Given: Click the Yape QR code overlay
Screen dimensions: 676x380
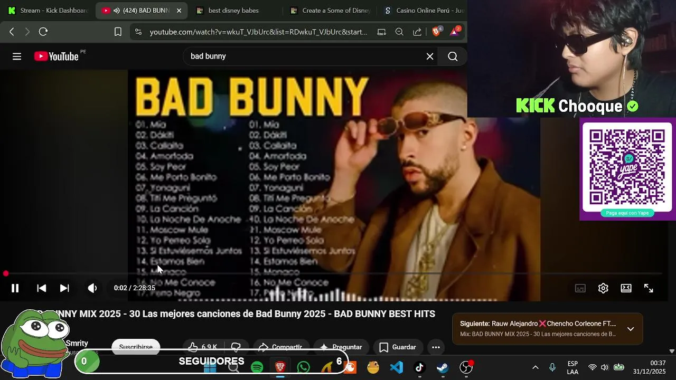Looking at the screenshot, I should [627, 167].
